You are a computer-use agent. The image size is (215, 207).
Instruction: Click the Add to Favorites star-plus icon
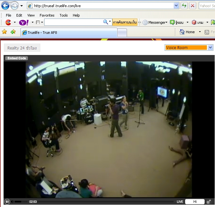click(x=13, y=32)
